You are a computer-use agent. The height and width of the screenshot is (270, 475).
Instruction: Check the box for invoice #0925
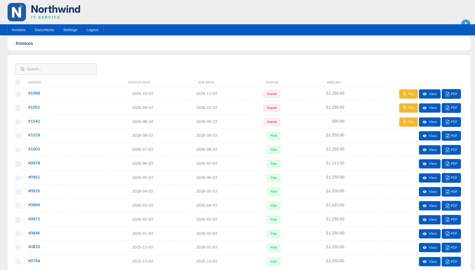point(18,192)
